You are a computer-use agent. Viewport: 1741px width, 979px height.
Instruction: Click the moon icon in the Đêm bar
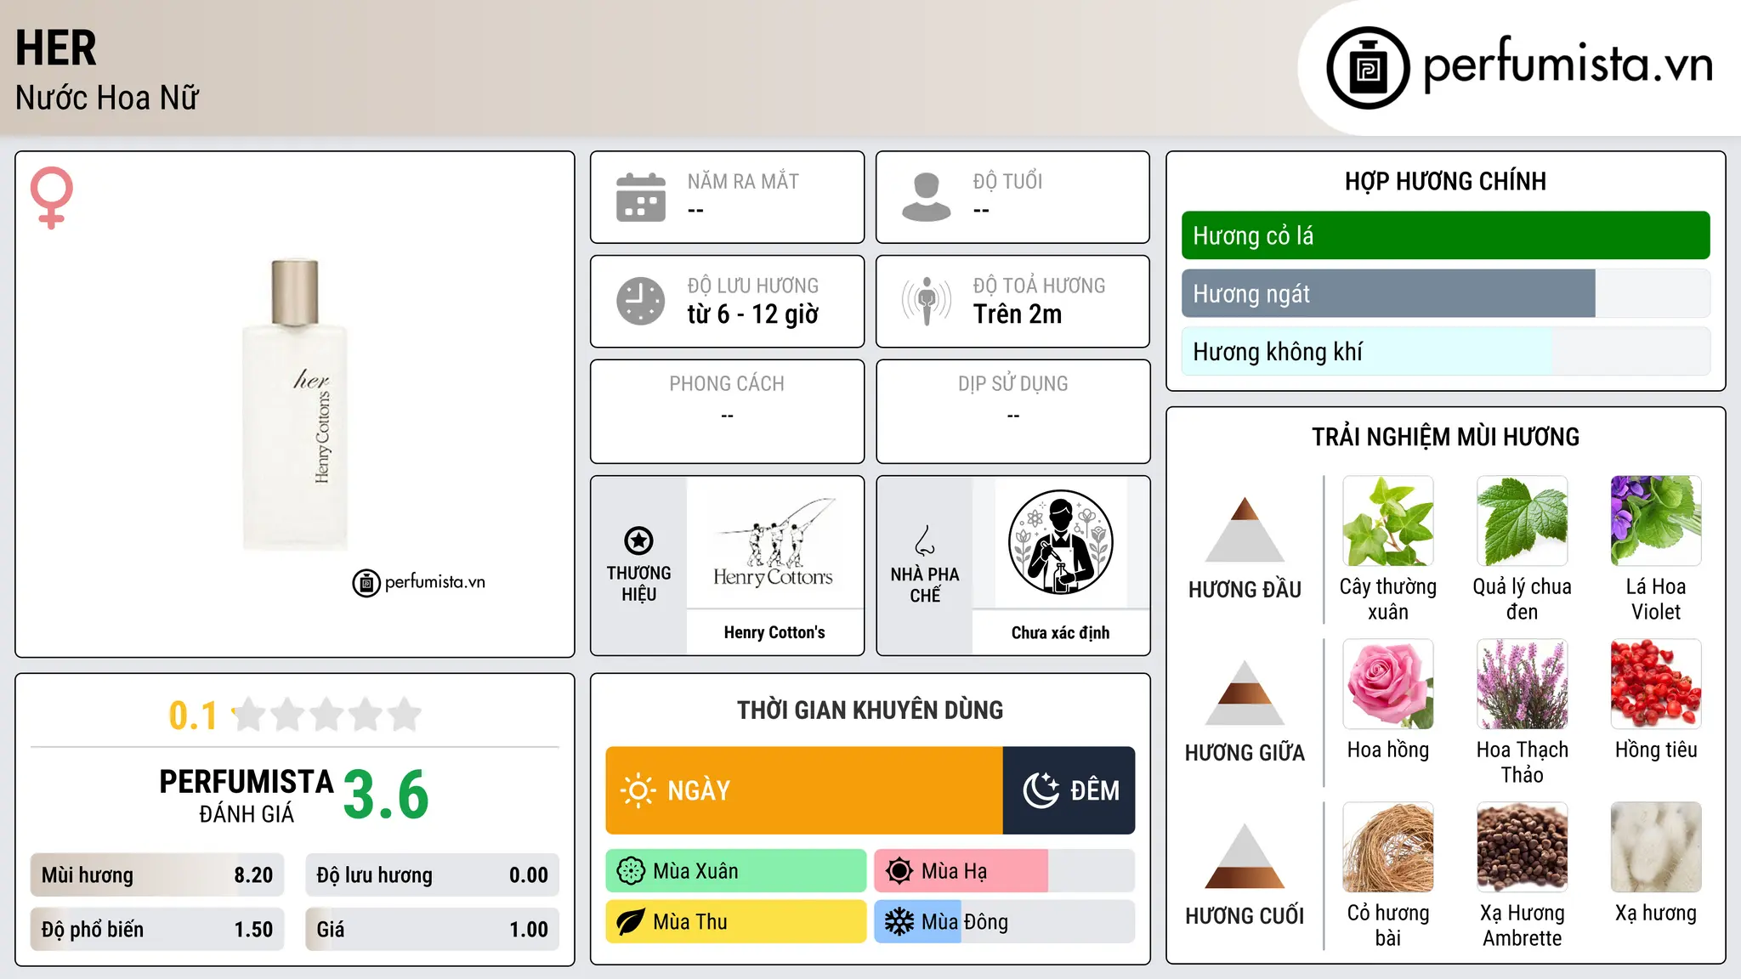pyautogui.click(x=1041, y=790)
